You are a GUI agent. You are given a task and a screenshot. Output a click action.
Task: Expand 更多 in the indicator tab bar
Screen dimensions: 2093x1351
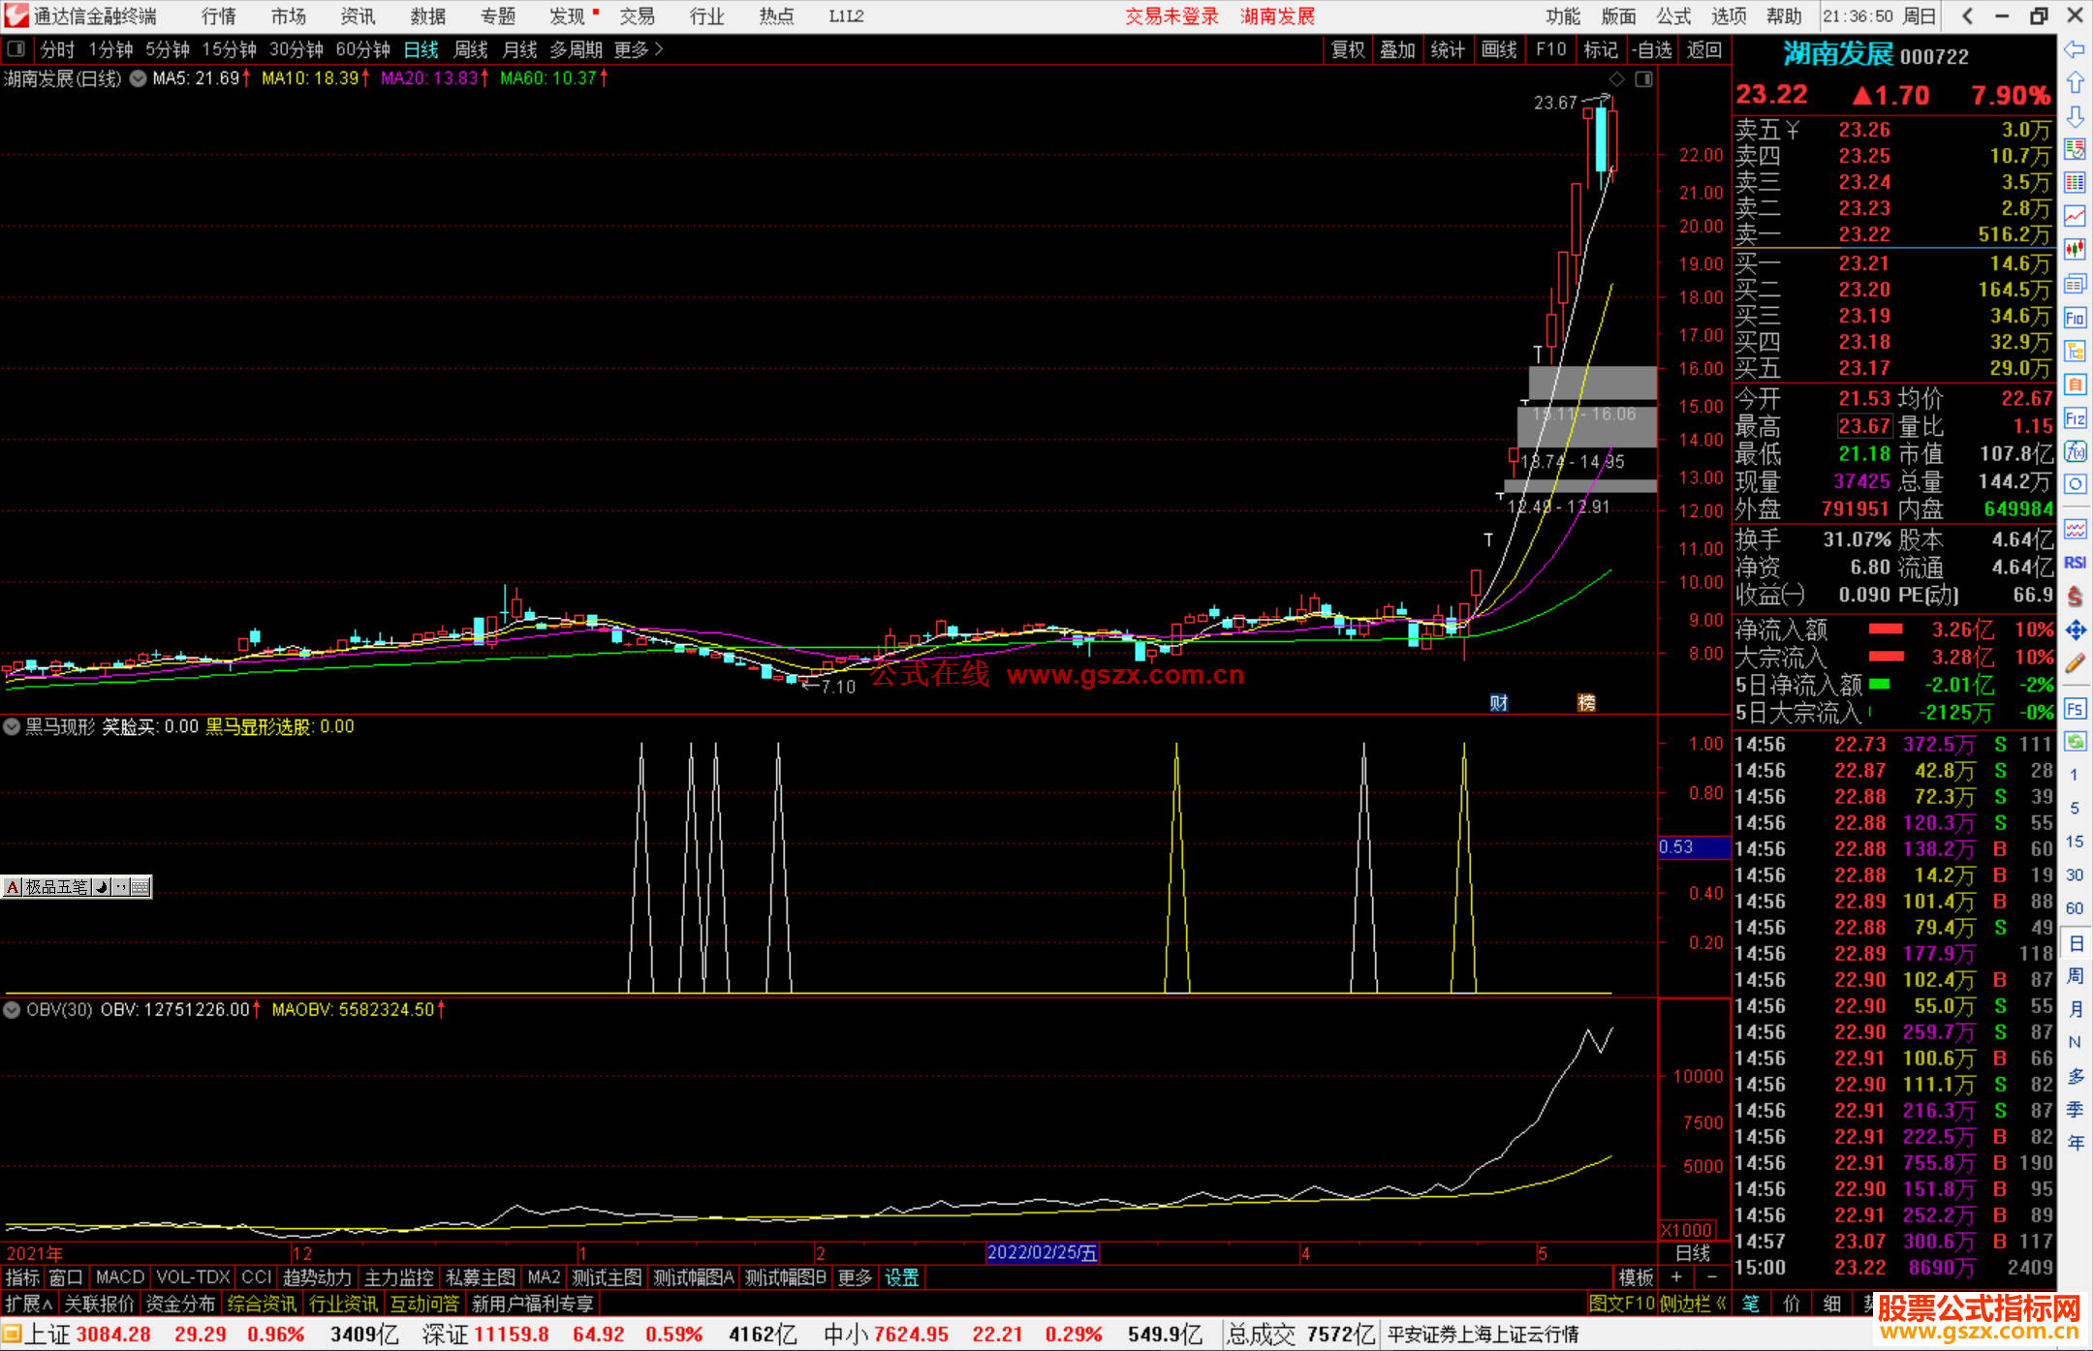pos(855,1277)
